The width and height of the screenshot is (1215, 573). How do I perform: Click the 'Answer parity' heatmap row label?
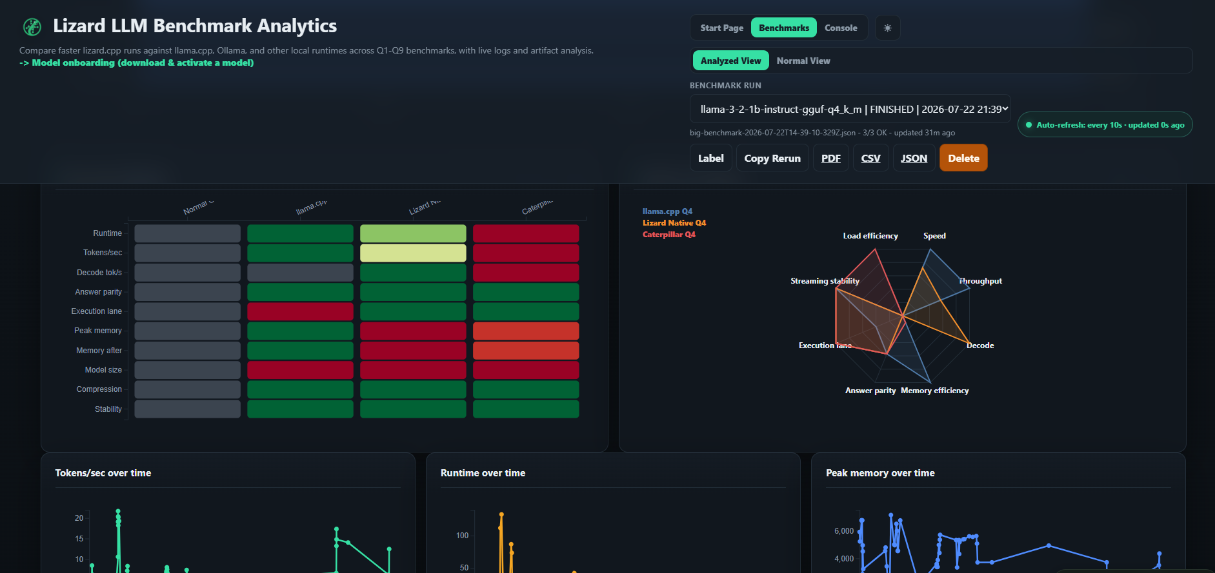click(98, 292)
